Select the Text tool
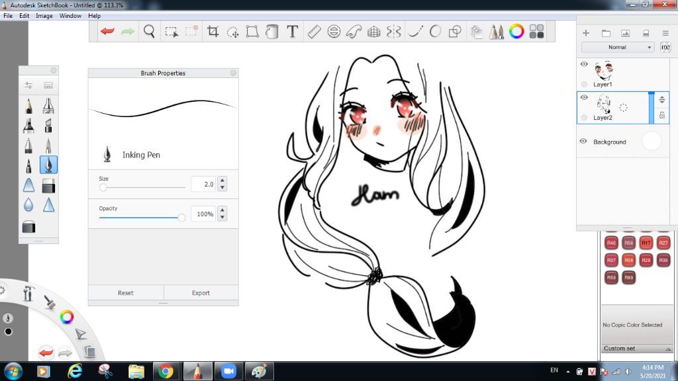Image resolution: width=678 pixels, height=381 pixels. pos(292,32)
